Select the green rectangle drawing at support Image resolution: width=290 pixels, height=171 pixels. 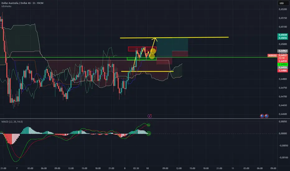[142, 59]
